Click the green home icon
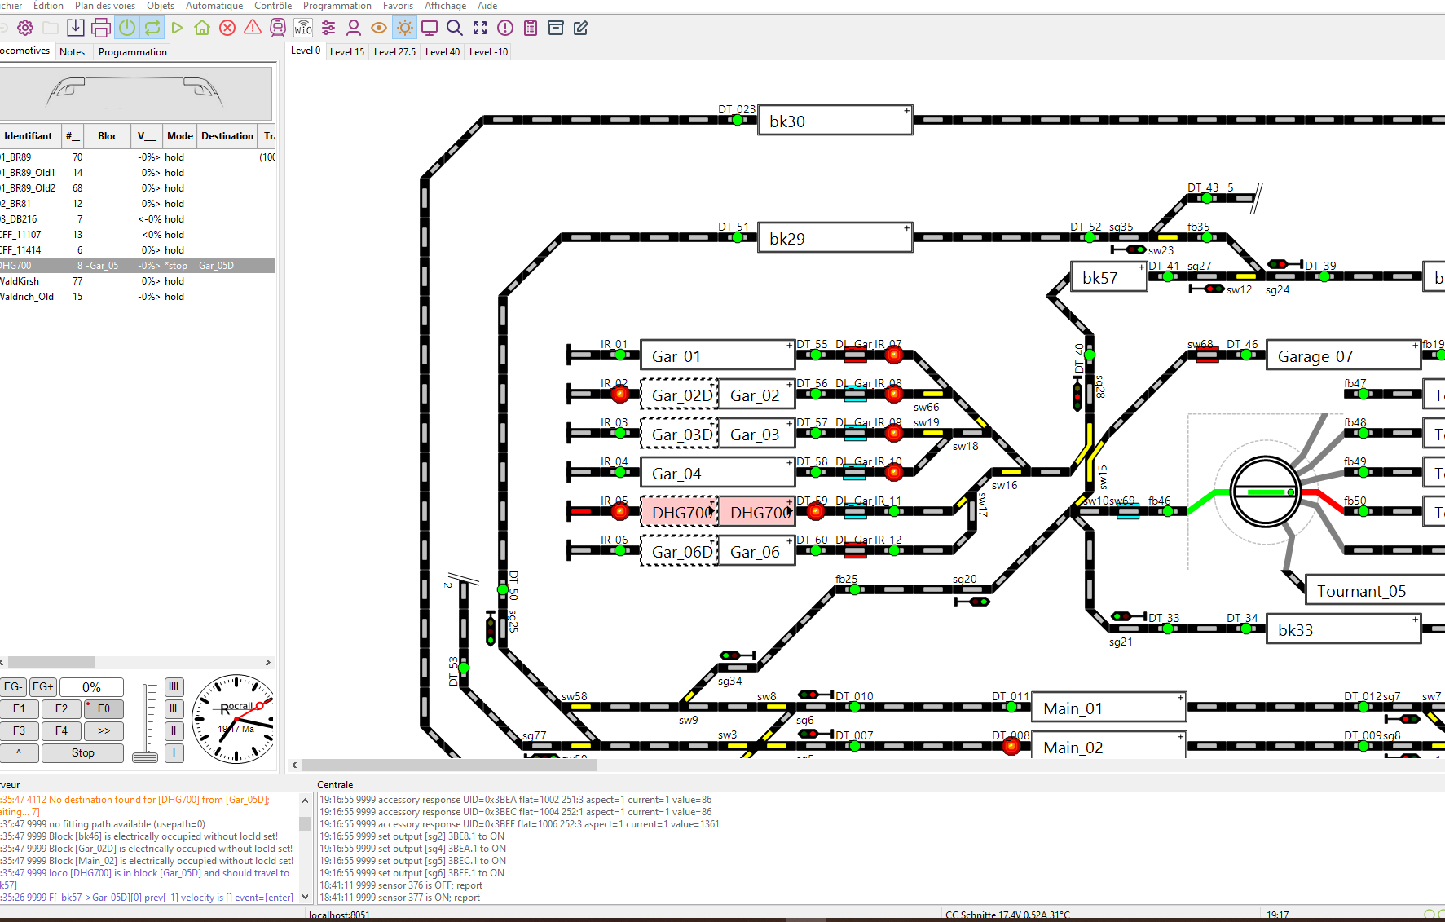The width and height of the screenshot is (1445, 922). coord(202,28)
